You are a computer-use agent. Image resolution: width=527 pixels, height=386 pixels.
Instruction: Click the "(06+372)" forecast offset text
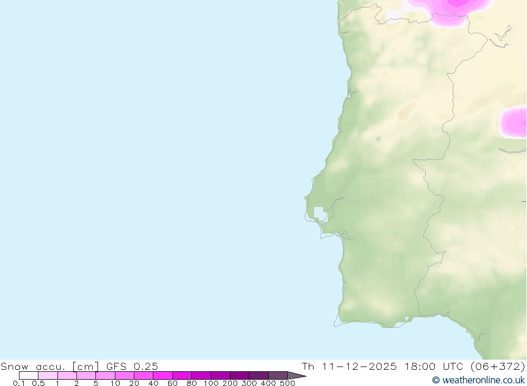[498, 366]
